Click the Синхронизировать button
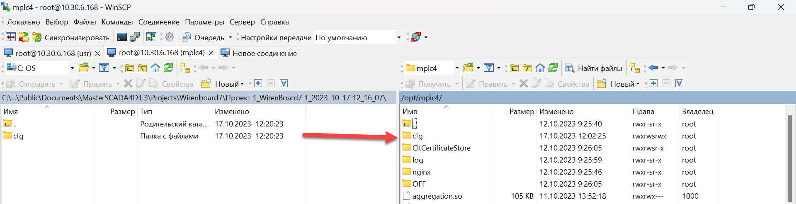 coord(71,37)
